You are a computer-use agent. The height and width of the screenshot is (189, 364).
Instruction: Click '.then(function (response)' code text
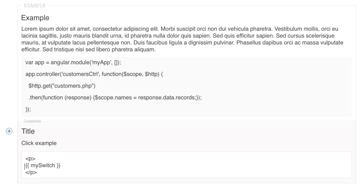click(x=60, y=97)
